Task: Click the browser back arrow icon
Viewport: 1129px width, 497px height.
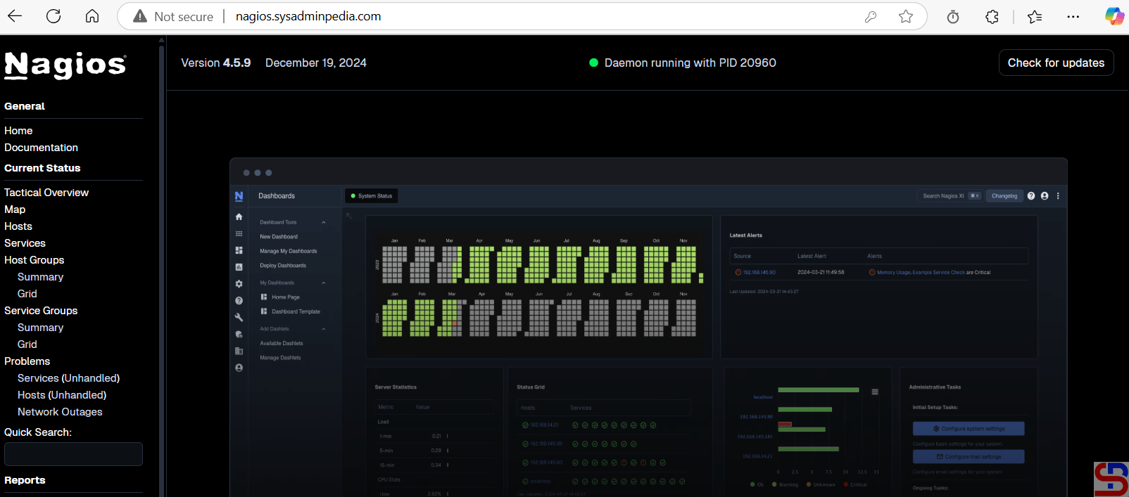Action: point(15,16)
